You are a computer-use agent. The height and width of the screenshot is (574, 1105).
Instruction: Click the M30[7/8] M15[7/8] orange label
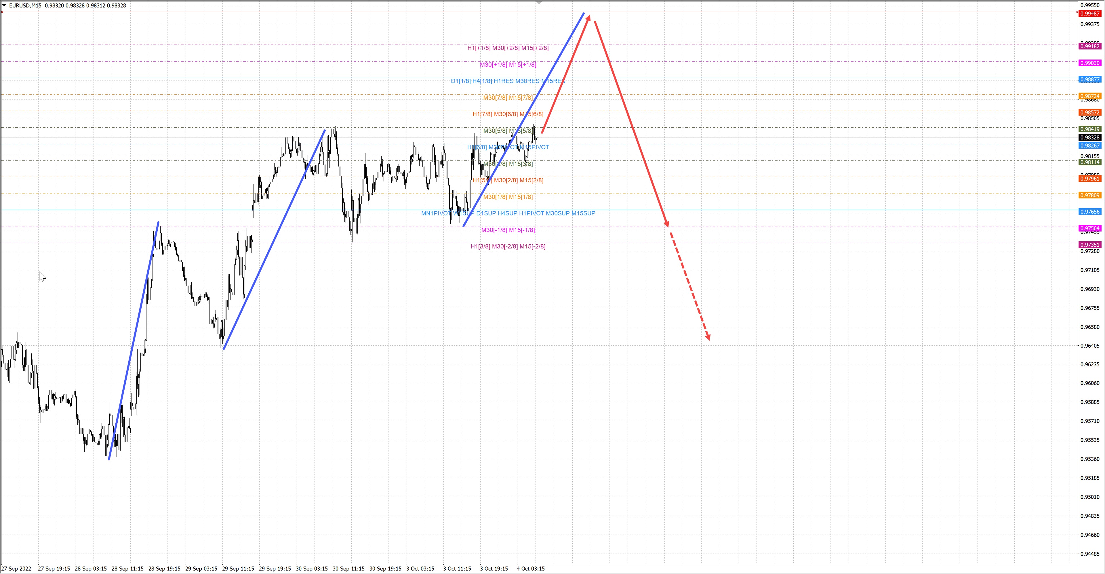tap(508, 98)
